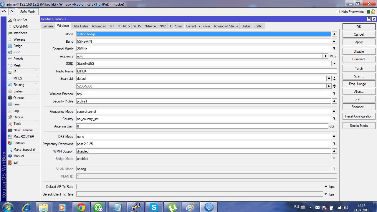
Task: Click the Undo arrow in the toolbar
Action: [4, 12]
